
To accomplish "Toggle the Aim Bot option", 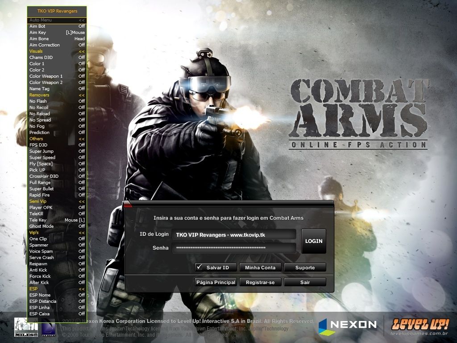I will [x=57, y=26].
